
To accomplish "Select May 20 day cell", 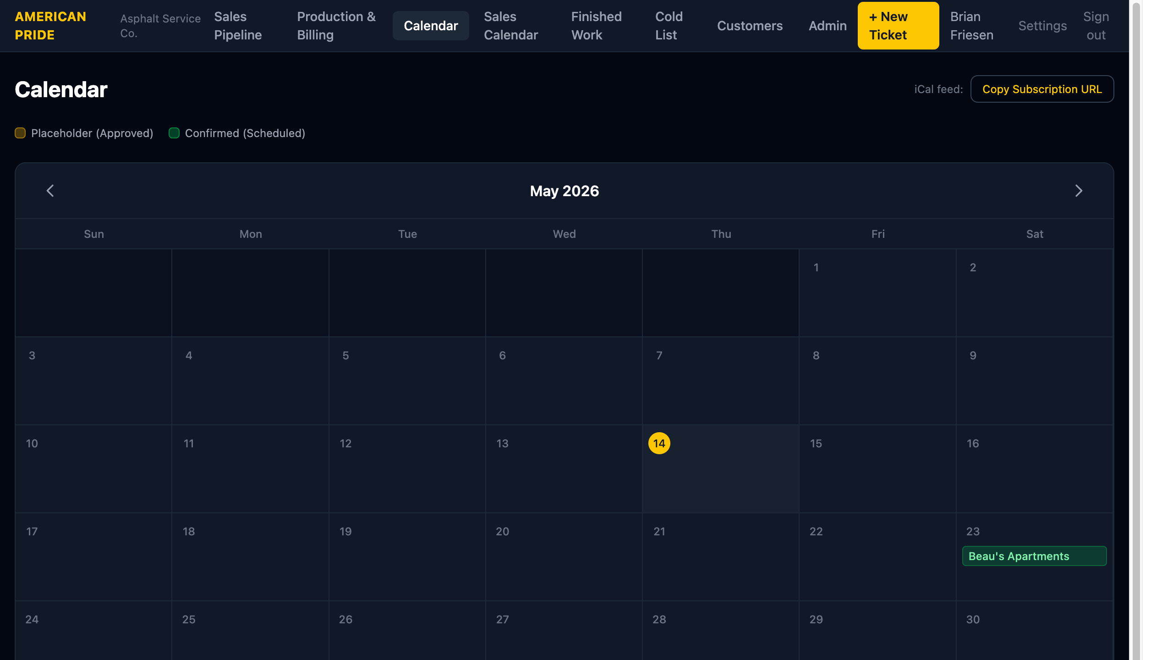I will (564, 557).
